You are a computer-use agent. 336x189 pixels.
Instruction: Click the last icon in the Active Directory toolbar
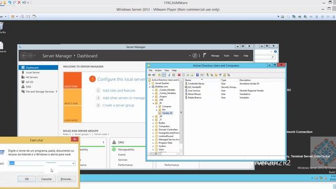point(229,75)
